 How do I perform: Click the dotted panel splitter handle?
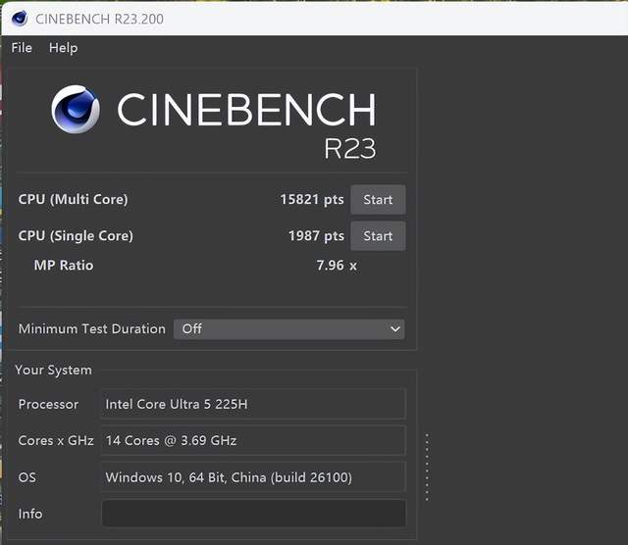click(x=427, y=467)
